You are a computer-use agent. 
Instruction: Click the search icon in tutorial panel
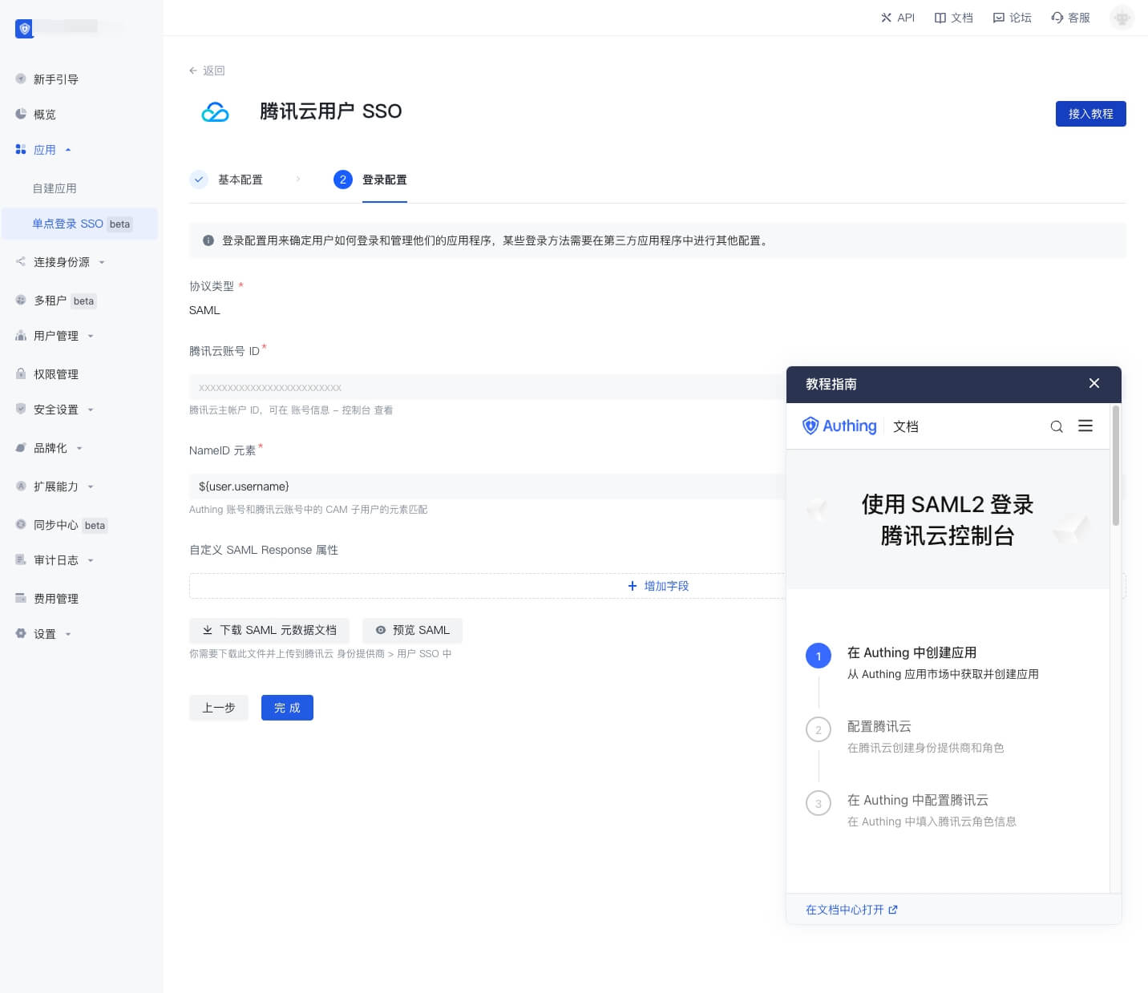(1057, 426)
